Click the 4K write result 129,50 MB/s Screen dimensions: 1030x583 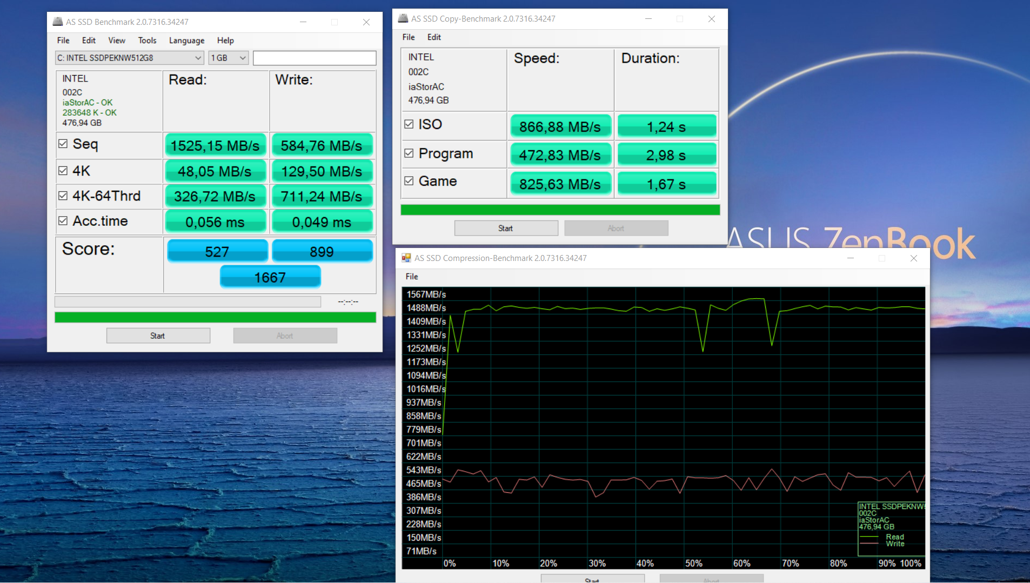point(322,171)
